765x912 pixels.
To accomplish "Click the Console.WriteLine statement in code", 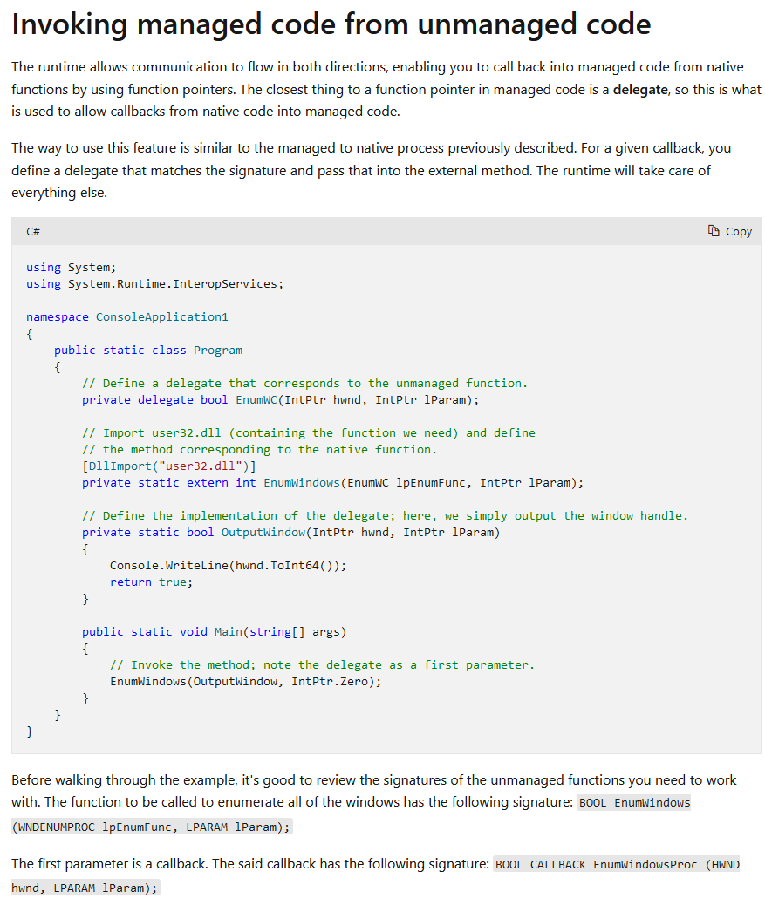I will pyautogui.click(x=228, y=565).
